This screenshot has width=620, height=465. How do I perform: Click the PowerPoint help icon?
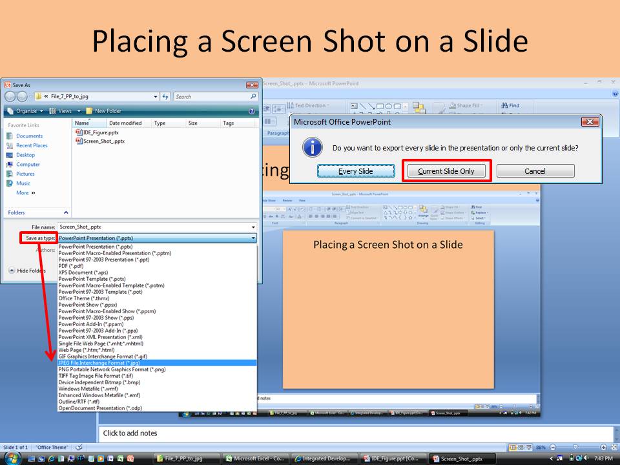[x=615, y=94]
